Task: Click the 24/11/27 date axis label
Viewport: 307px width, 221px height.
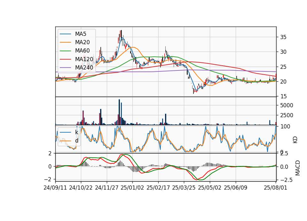Action: coord(107,188)
